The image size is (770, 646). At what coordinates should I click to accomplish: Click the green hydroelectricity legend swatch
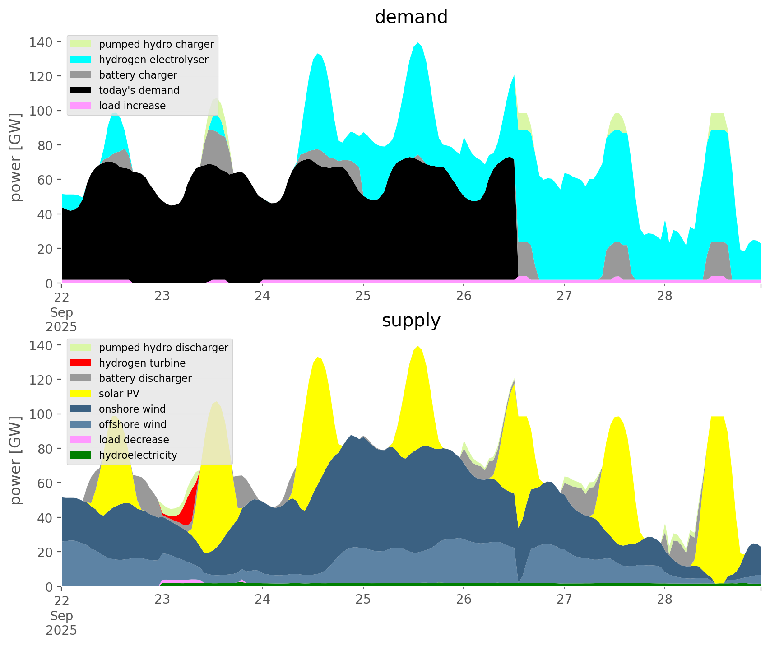(x=81, y=455)
